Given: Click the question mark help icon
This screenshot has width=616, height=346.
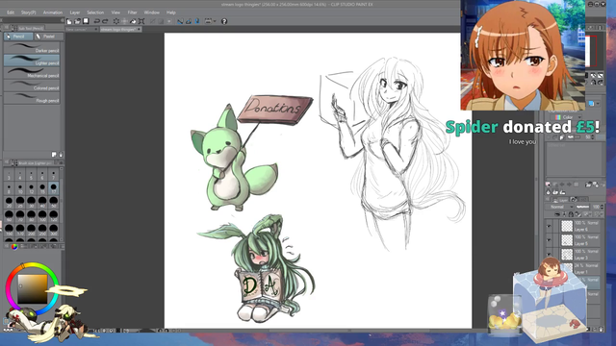Looking at the screenshot, I should (224, 21).
